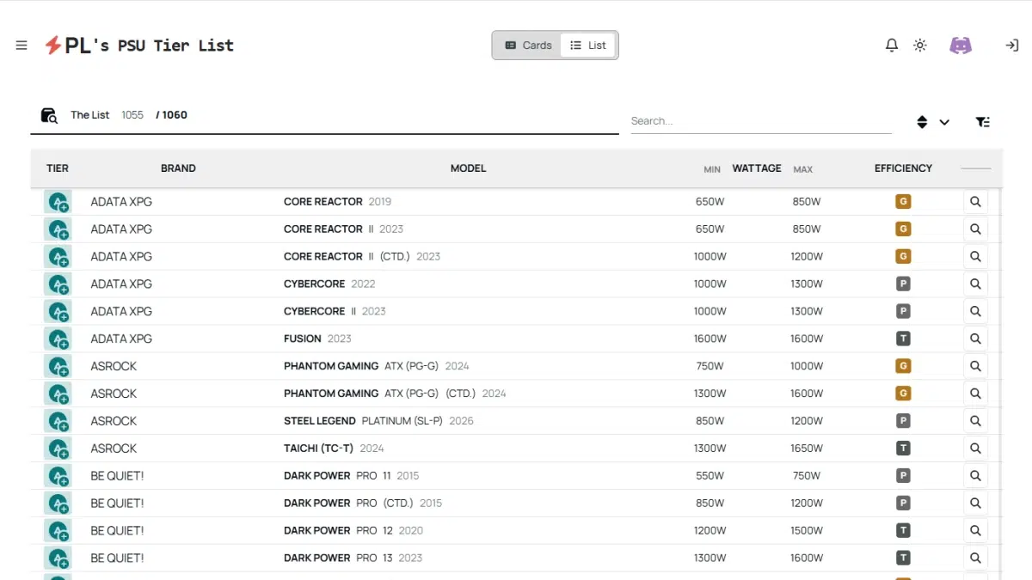1032x580 pixels.
Task: Open the sort order dropdown
Action: [x=932, y=122]
